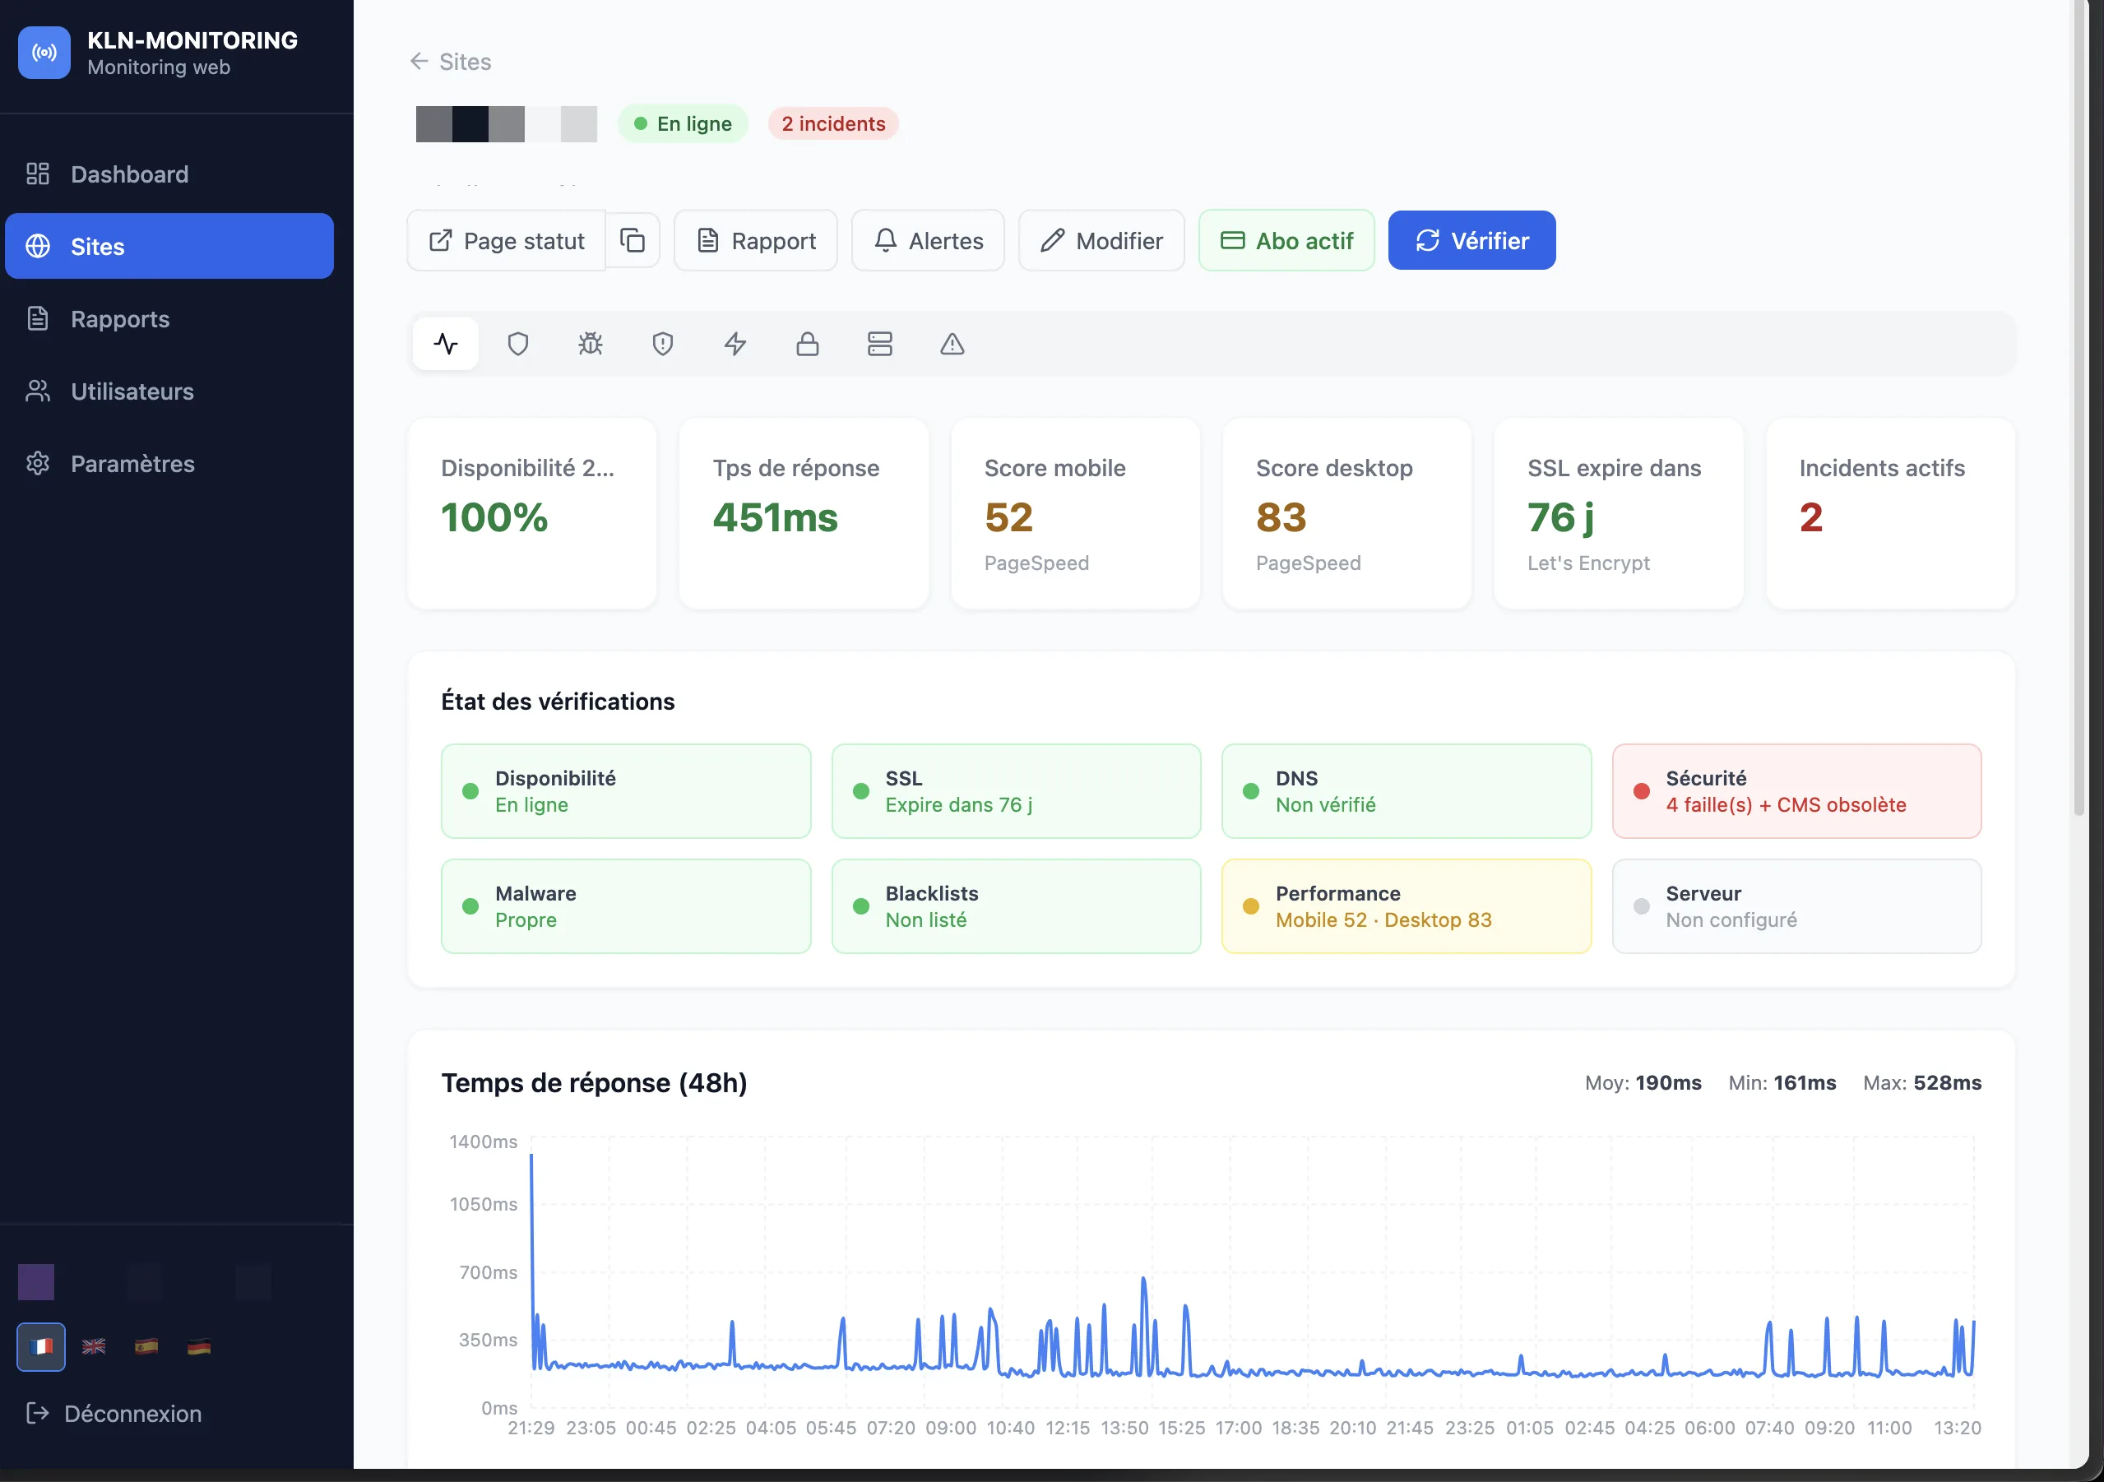Click the blue Vérifier button
2104x1482 pixels.
pyautogui.click(x=1471, y=241)
